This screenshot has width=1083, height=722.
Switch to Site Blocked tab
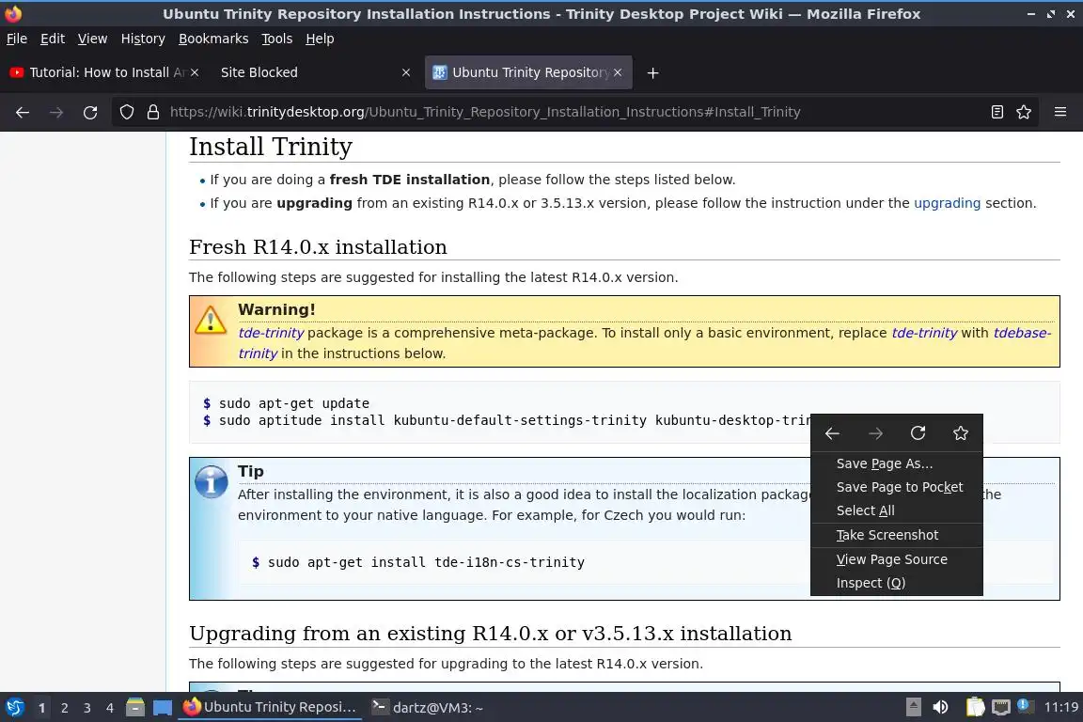click(315, 72)
